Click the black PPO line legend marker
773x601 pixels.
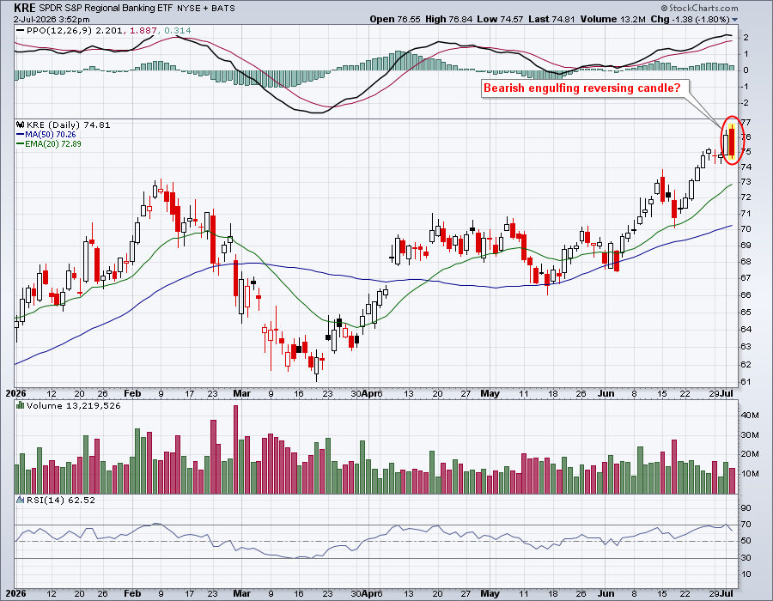21,31
